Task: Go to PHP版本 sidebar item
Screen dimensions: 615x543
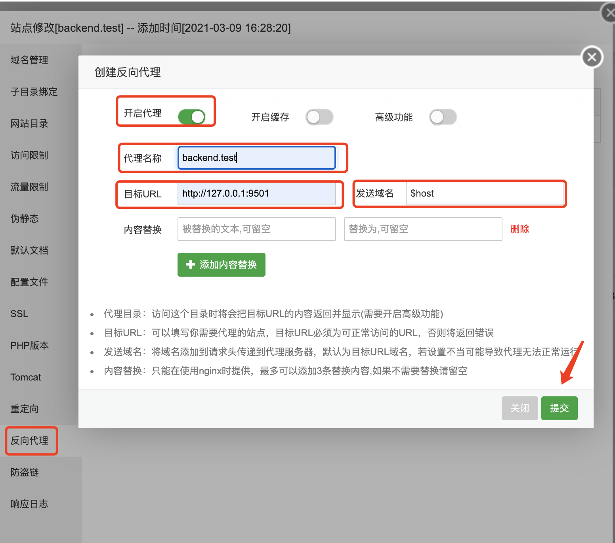Action: [x=29, y=346]
